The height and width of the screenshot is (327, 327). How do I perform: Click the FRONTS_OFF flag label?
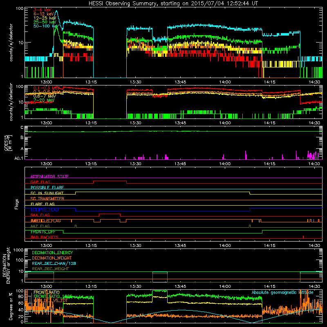(43, 232)
